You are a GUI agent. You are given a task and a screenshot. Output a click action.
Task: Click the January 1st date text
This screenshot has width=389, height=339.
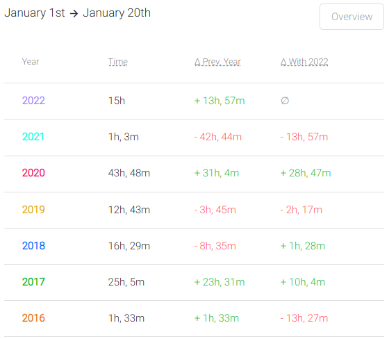(35, 13)
